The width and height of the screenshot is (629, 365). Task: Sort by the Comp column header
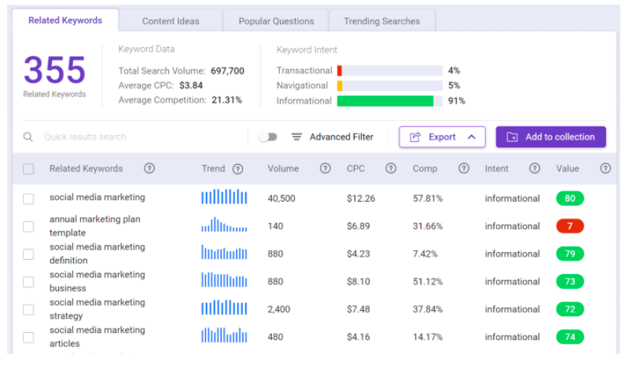(425, 169)
